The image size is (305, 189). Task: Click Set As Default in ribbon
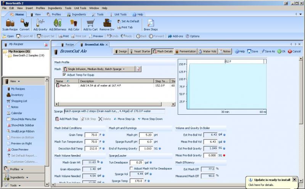[x=128, y=21]
